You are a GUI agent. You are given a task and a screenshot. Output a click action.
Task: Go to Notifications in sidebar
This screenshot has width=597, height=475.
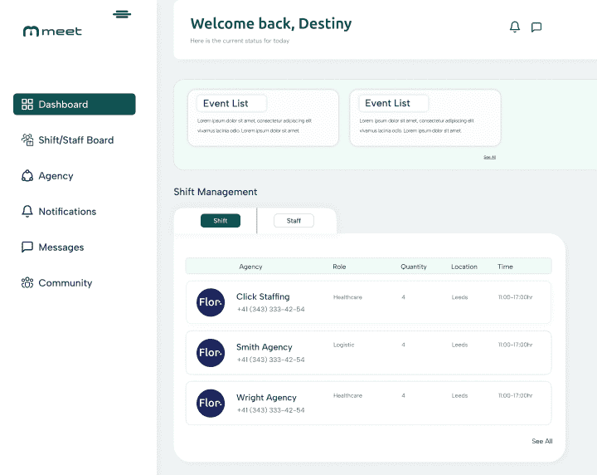point(66,212)
